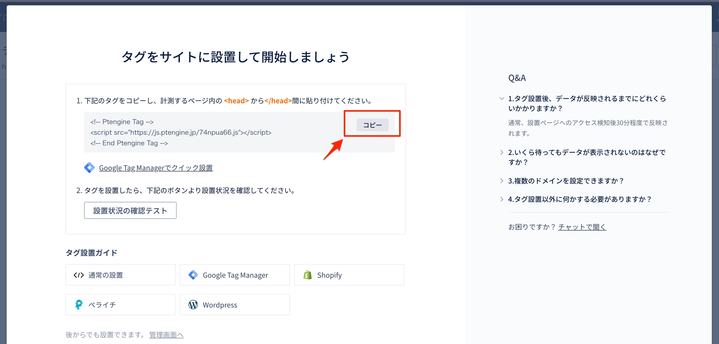
Task: Expand Q&A question 2 chevron
Action: point(501,152)
